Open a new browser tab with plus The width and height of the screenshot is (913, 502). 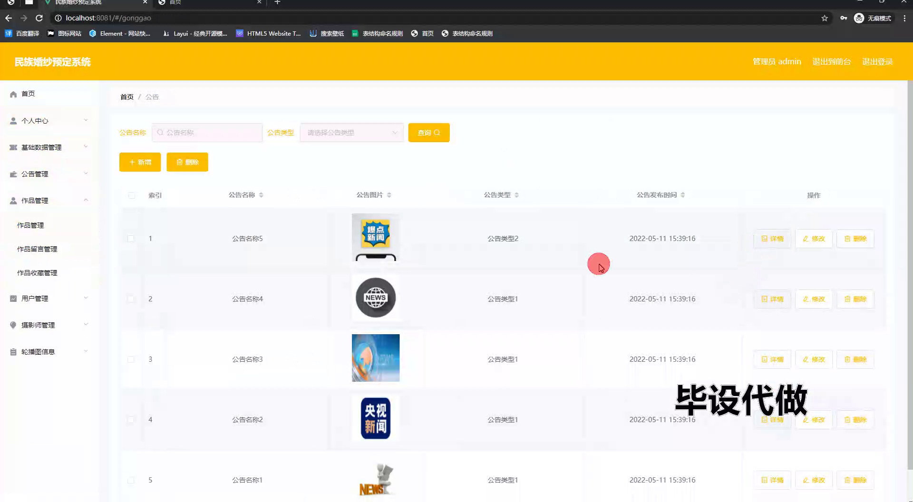click(277, 2)
